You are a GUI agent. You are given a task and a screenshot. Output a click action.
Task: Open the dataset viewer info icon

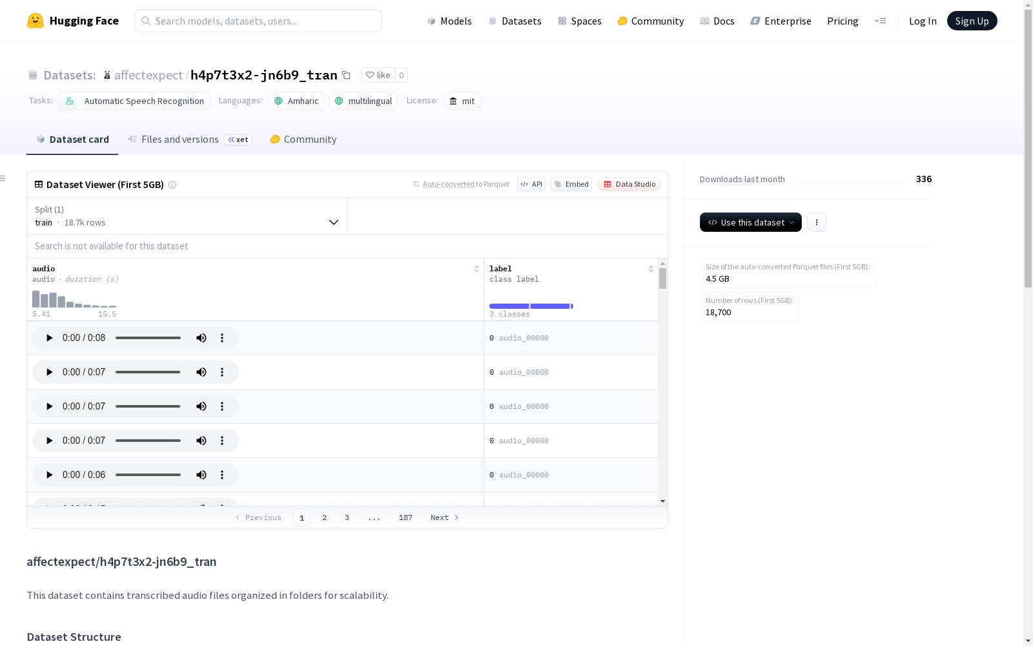(172, 185)
